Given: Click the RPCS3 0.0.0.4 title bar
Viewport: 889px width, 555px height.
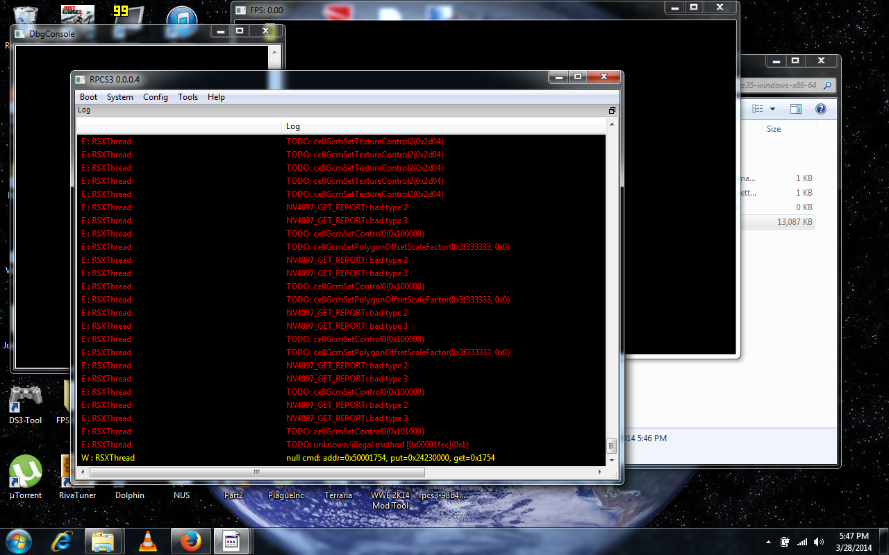Looking at the screenshot, I should [x=313, y=78].
